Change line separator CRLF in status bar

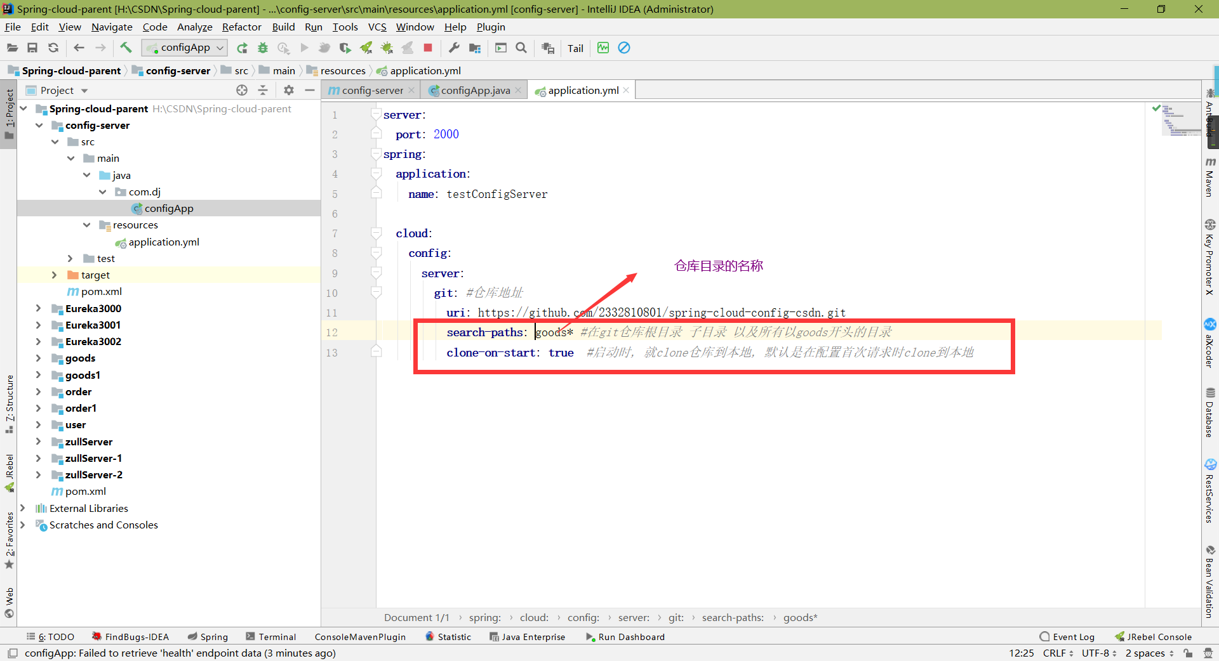1058,653
